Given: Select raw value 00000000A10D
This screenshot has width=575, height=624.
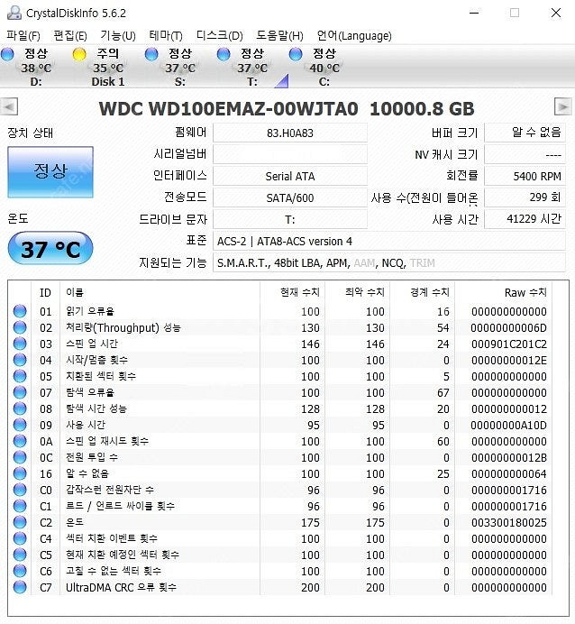Looking at the screenshot, I should [x=509, y=425].
